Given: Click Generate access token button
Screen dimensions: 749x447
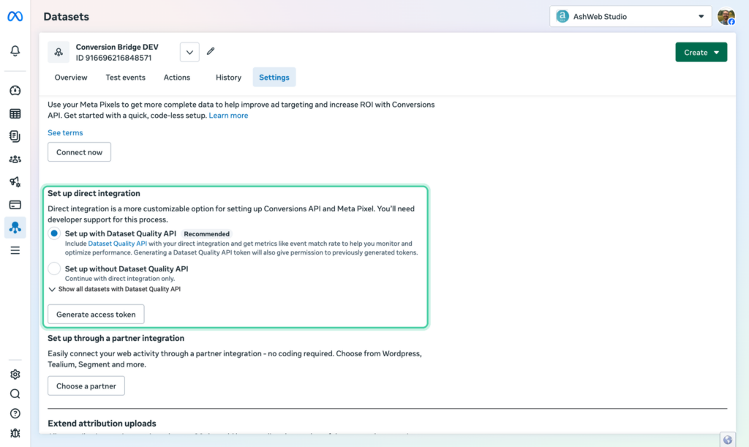Looking at the screenshot, I should [96, 315].
